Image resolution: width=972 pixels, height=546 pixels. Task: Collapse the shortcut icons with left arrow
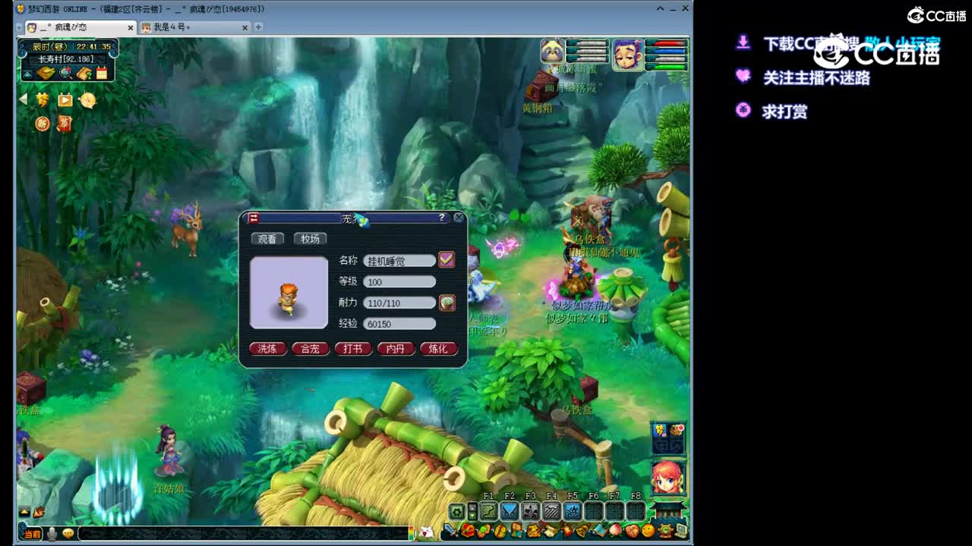click(x=24, y=99)
